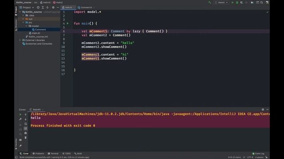Expand the .idea folder
Image resolution: width=284 pixels, height=159 pixels.
tap(23, 15)
